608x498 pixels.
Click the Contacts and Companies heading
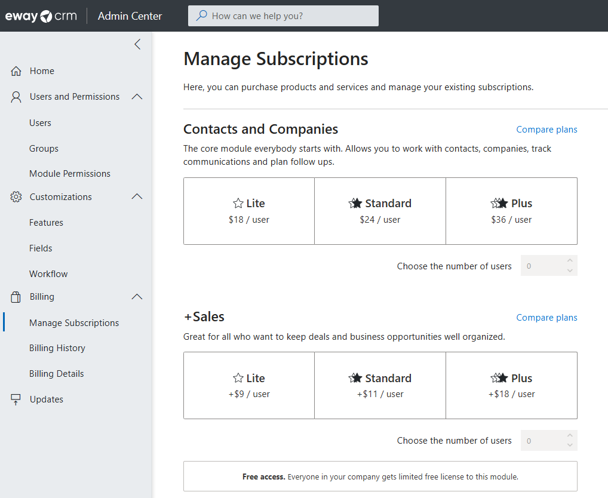[x=260, y=129]
